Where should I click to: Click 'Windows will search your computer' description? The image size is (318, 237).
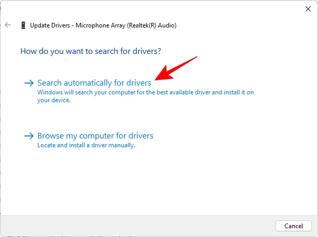coord(146,96)
